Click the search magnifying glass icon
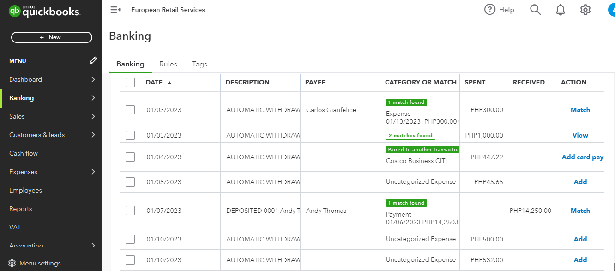The image size is (615, 271). (535, 10)
